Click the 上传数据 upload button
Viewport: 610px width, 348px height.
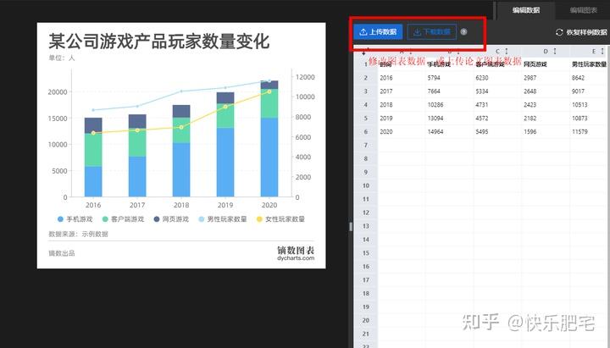pos(378,32)
